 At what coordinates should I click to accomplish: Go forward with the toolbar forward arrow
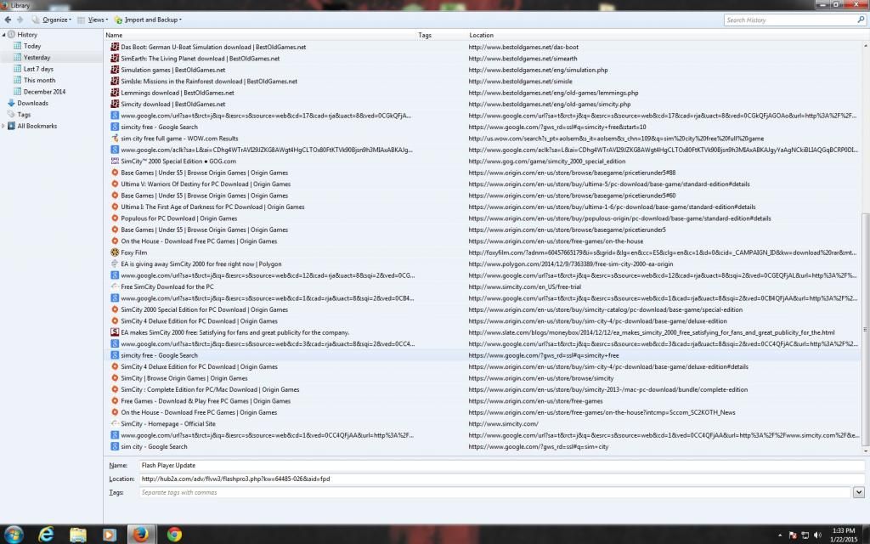(20, 20)
